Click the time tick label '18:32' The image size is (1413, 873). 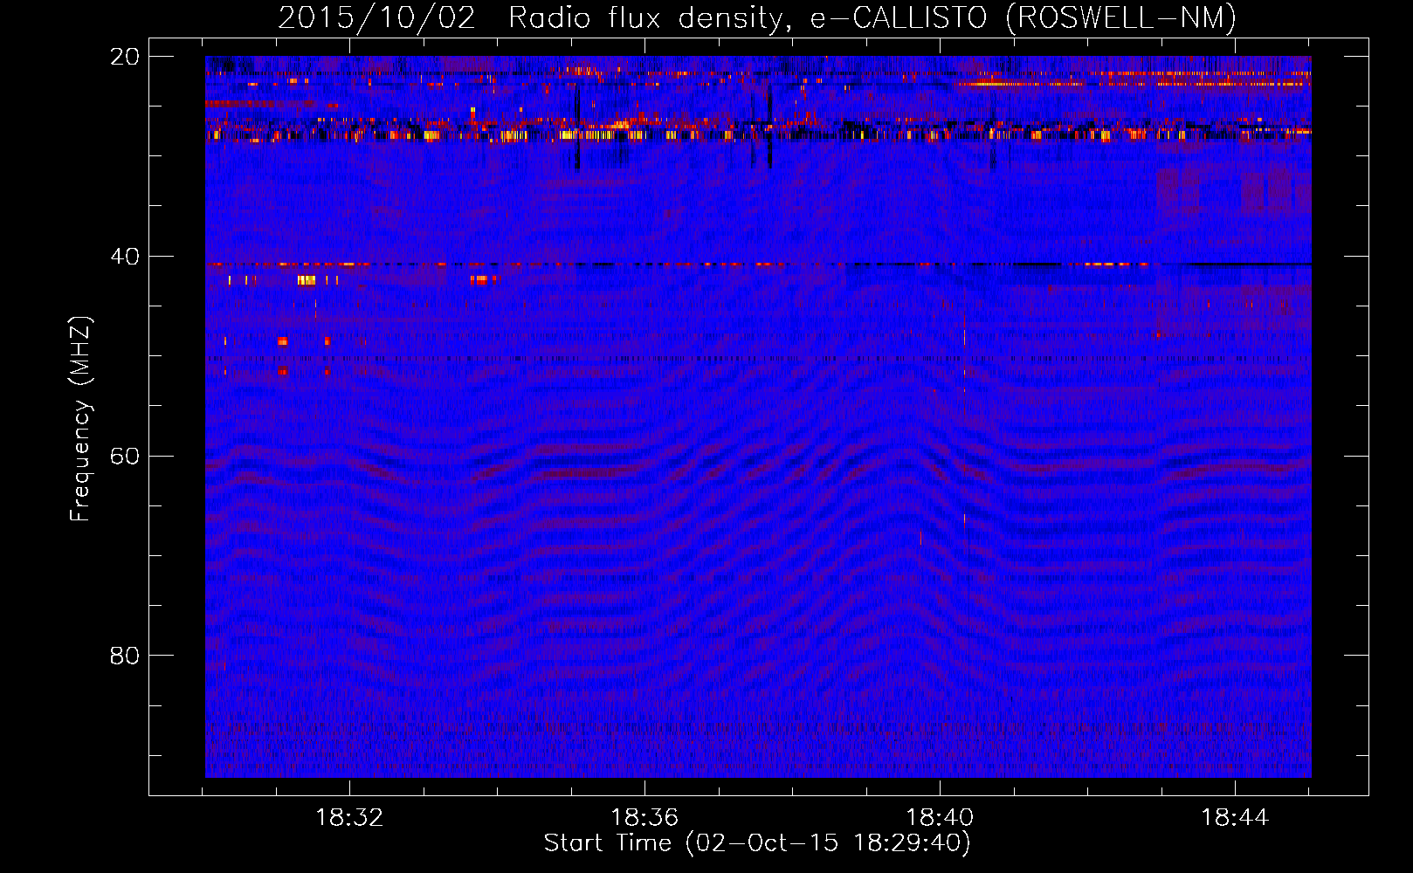(349, 818)
